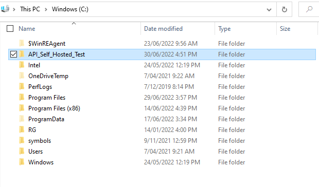Expand the chevron before This PC

[14, 9]
